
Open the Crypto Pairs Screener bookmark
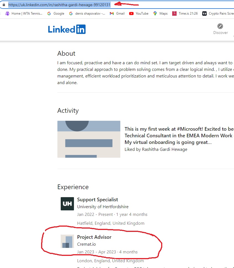coord(218,14)
